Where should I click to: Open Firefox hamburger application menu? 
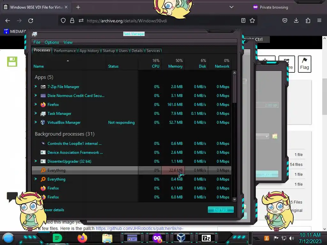319,20
